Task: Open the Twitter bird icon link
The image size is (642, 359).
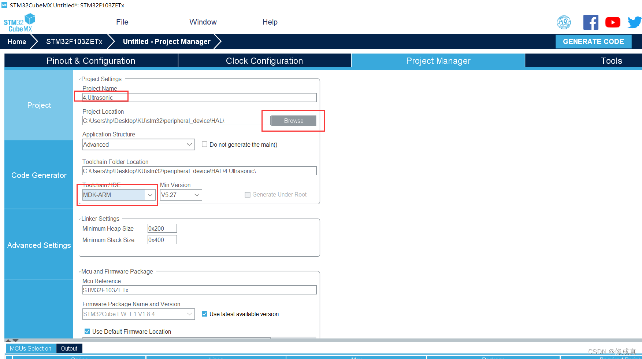Action: [635, 22]
